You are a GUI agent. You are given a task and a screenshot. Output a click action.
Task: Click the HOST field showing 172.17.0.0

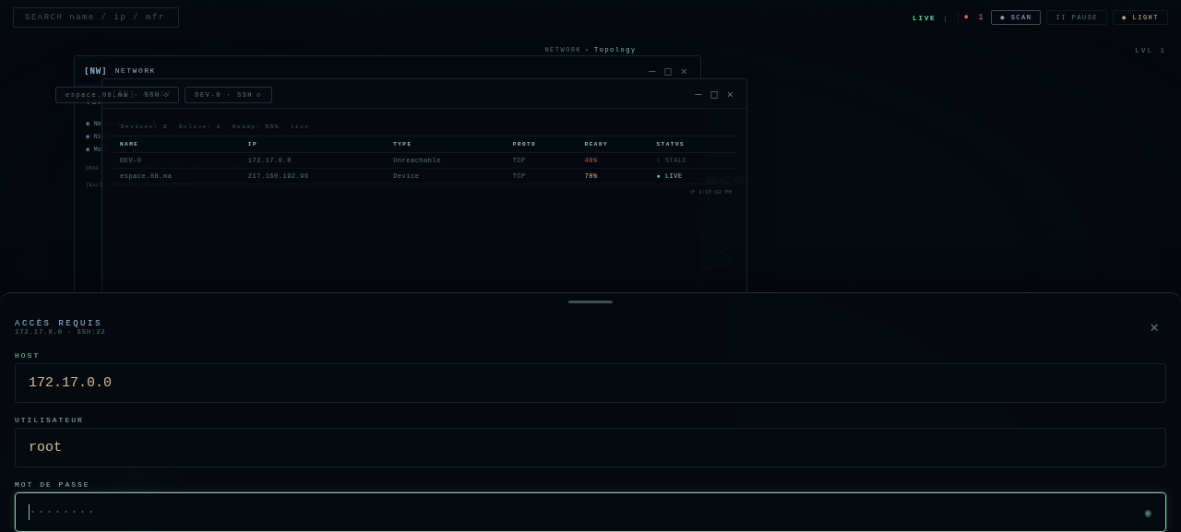(x=590, y=383)
